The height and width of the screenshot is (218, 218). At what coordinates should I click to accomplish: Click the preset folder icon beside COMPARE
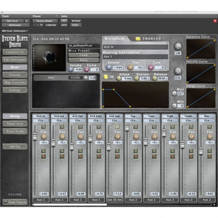click(42, 25)
